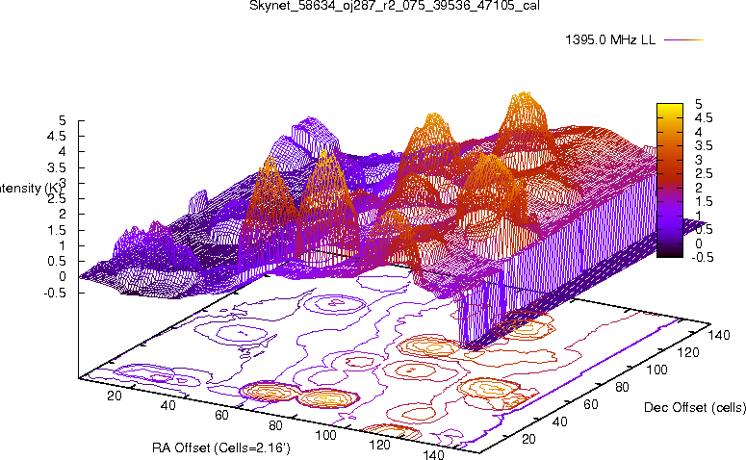The image size is (746, 460).
Task: Click tick 20 on the RA Offset axis
Action: [x=115, y=396]
